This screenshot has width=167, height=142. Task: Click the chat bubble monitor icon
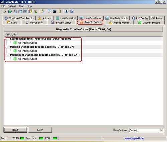[49, 11]
